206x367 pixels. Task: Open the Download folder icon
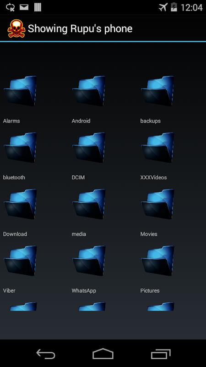click(20, 204)
